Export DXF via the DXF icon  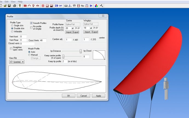(61, 6)
